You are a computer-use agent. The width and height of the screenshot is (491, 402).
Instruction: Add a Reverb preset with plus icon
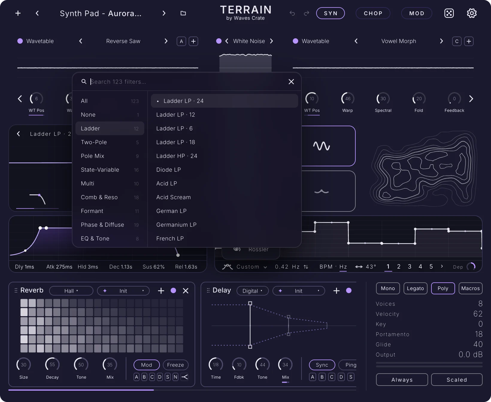click(x=161, y=291)
